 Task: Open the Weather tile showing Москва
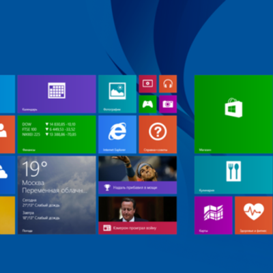(57, 195)
